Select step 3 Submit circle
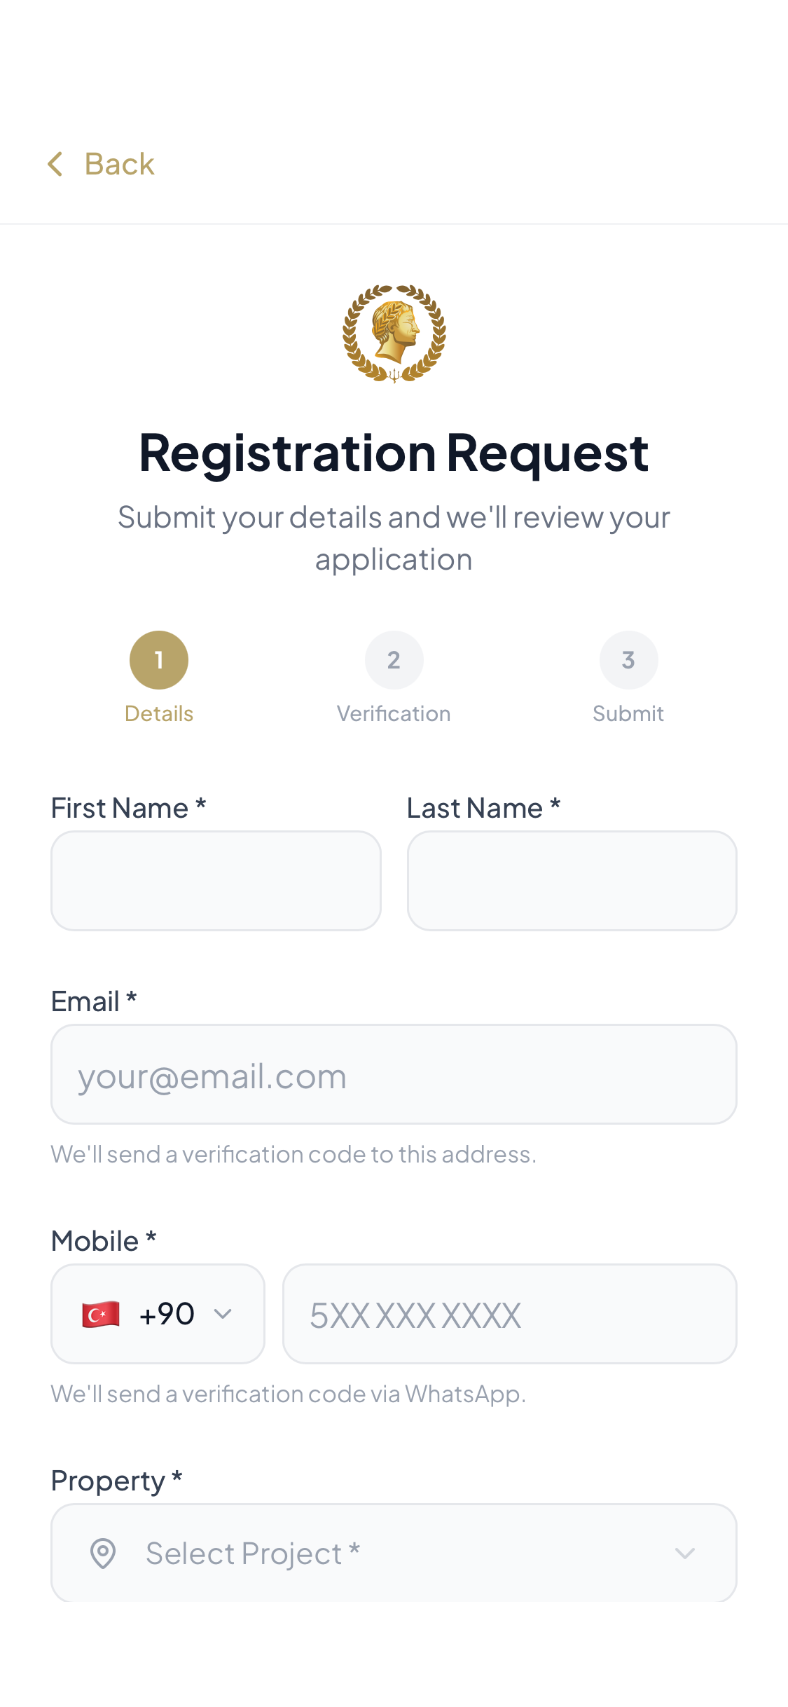The width and height of the screenshot is (788, 1707). pos(629,660)
